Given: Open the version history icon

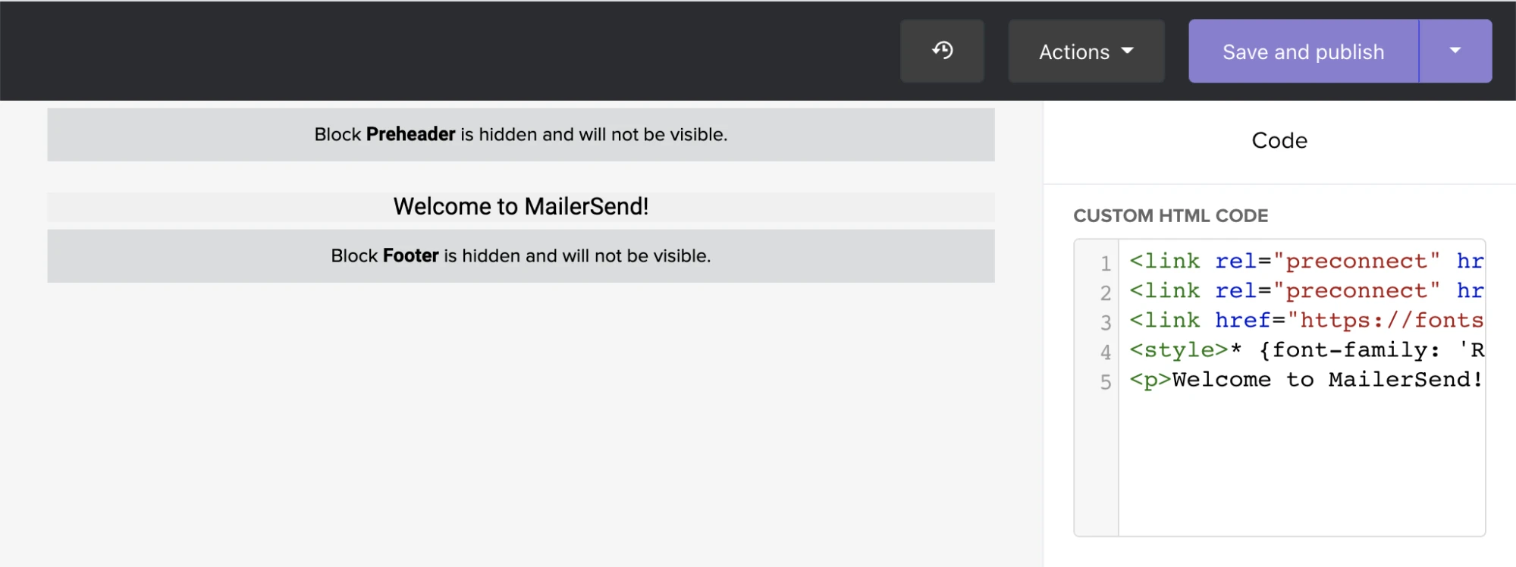Looking at the screenshot, I should pos(942,51).
